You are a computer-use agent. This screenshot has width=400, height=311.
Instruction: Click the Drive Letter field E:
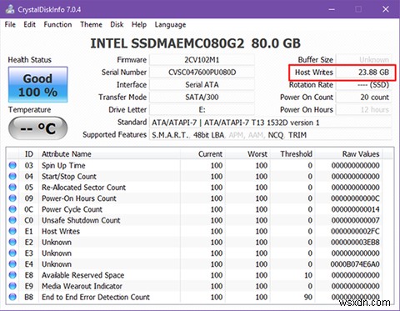tap(202, 110)
